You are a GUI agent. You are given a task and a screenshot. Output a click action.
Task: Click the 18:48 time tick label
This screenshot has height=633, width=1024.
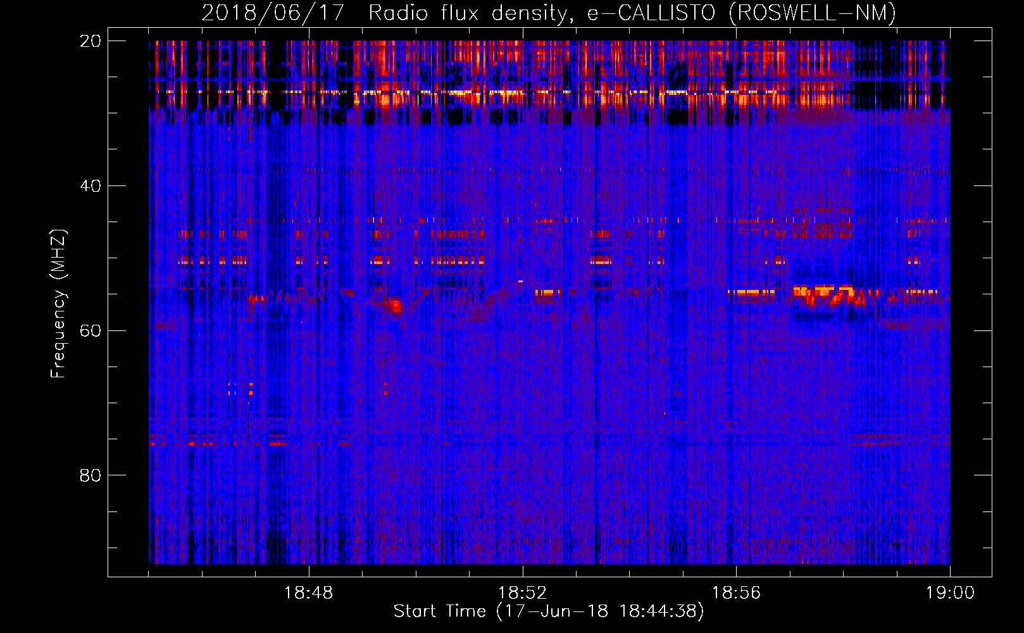click(308, 593)
